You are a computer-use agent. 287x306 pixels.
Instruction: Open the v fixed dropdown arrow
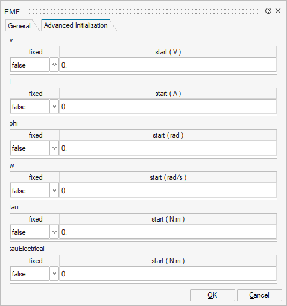(x=54, y=65)
